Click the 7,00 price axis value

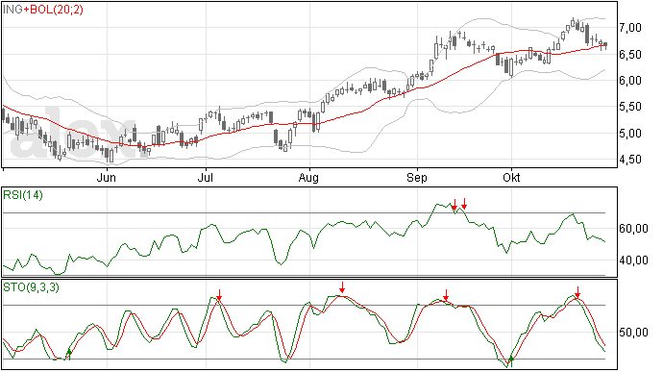630,28
